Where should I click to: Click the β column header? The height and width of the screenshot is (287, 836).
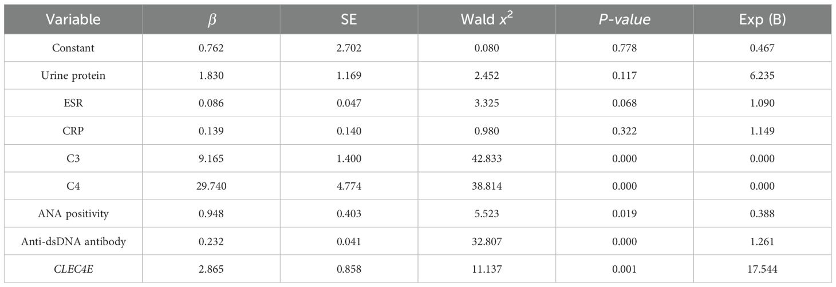(x=212, y=19)
